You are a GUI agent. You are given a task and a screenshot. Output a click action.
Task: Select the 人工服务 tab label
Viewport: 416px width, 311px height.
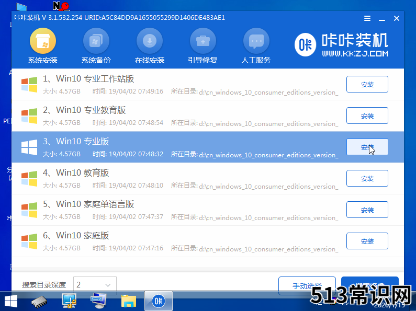click(256, 61)
